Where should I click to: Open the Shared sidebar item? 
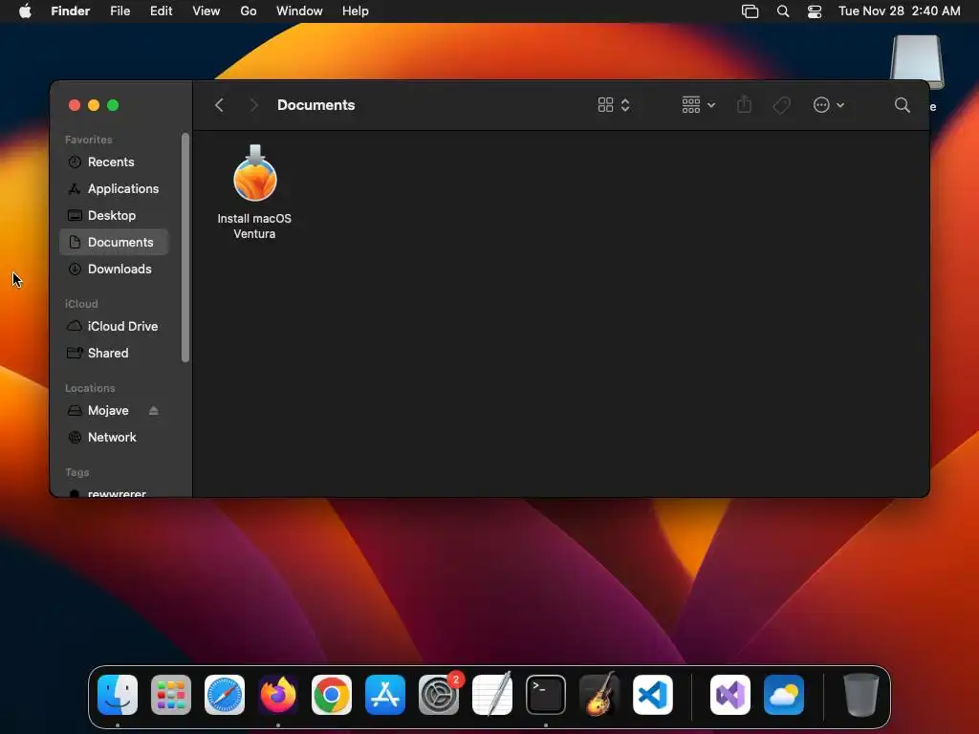click(x=115, y=354)
